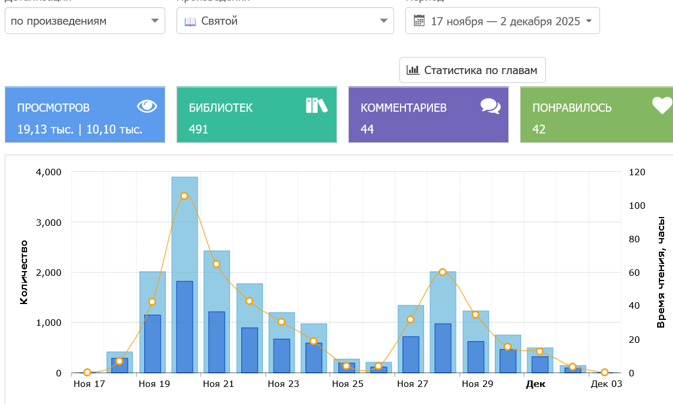Click the orange peak point near 100 hours
The width and height of the screenshot is (673, 404).
pyautogui.click(x=184, y=196)
